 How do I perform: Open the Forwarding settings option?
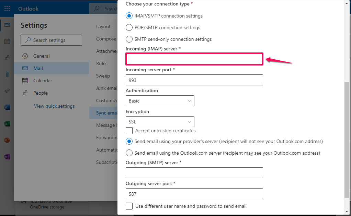click(x=106, y=137)
